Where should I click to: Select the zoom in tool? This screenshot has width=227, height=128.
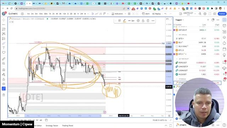click(x=4, y=63)
